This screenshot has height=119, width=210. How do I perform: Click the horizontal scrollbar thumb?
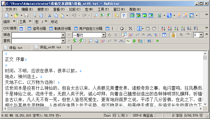click(28, 109)
